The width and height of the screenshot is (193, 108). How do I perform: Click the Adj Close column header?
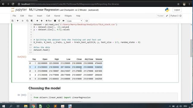pos(89,59)
